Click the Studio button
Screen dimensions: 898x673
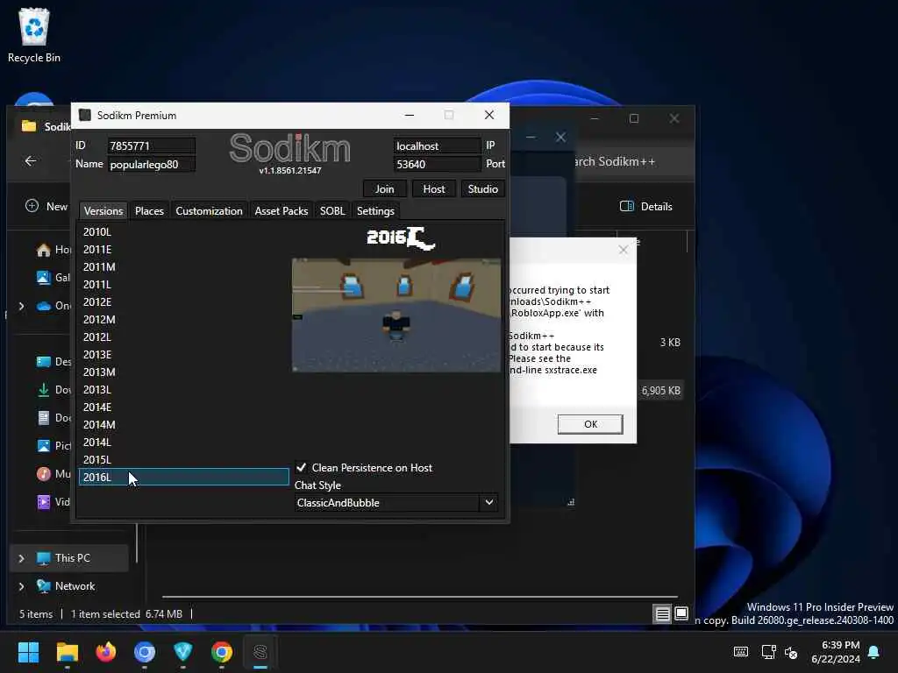coord(483,189)
